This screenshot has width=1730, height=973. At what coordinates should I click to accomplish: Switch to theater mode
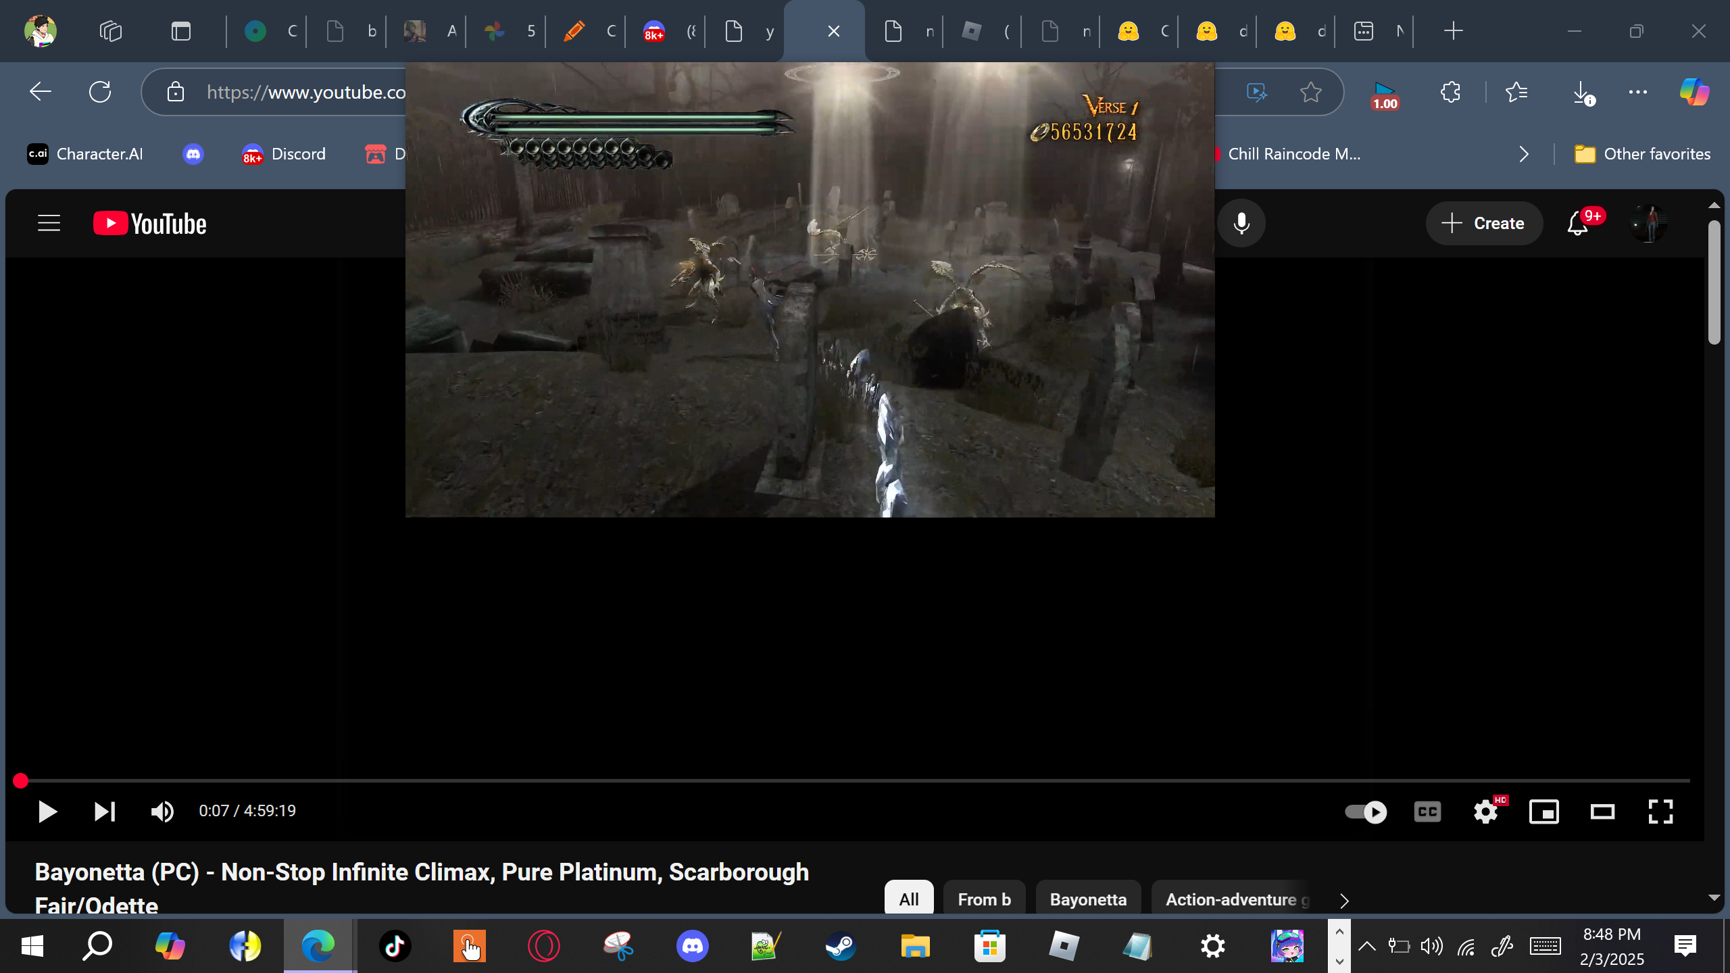[1602, 812]
